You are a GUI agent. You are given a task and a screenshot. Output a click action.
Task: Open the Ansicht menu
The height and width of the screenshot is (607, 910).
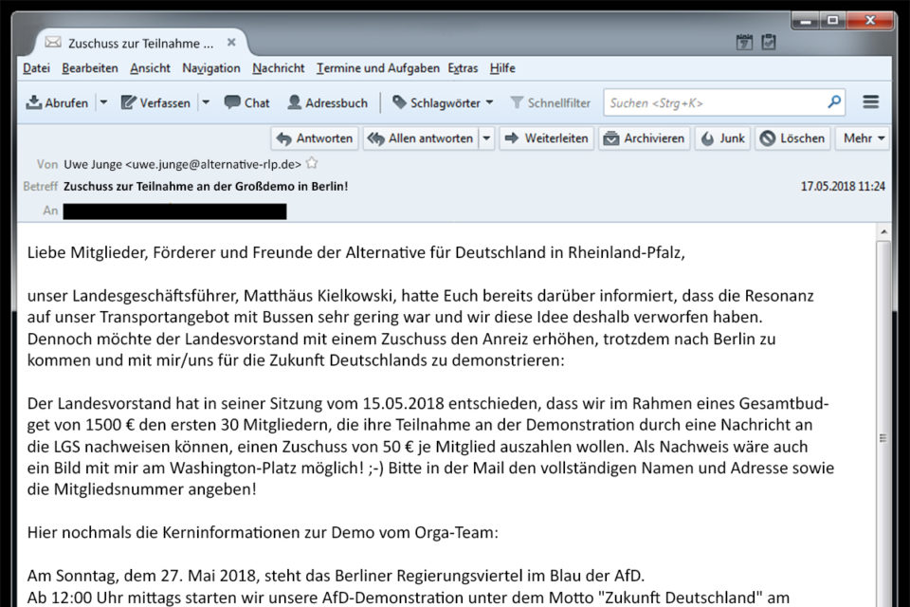151,68
